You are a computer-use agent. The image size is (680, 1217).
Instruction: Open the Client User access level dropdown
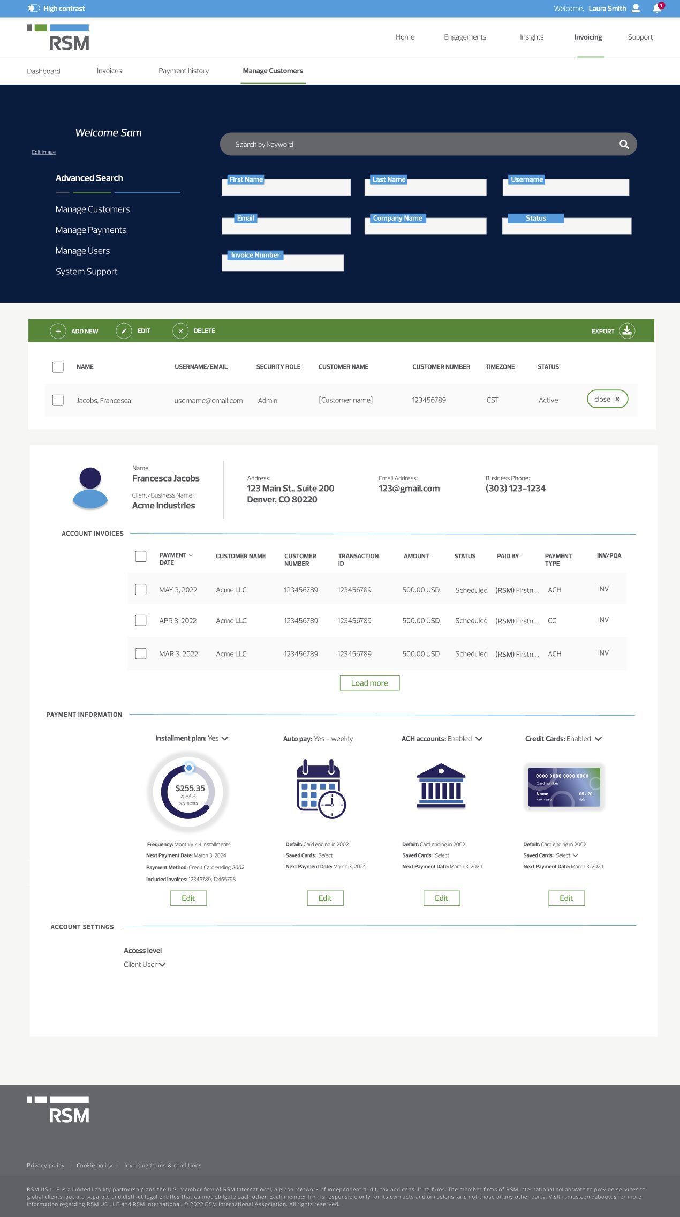(x=162, y=964)
